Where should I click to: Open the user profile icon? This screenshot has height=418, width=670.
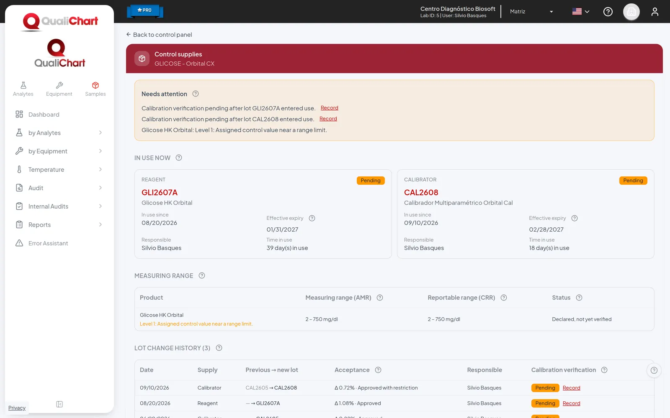655,12
